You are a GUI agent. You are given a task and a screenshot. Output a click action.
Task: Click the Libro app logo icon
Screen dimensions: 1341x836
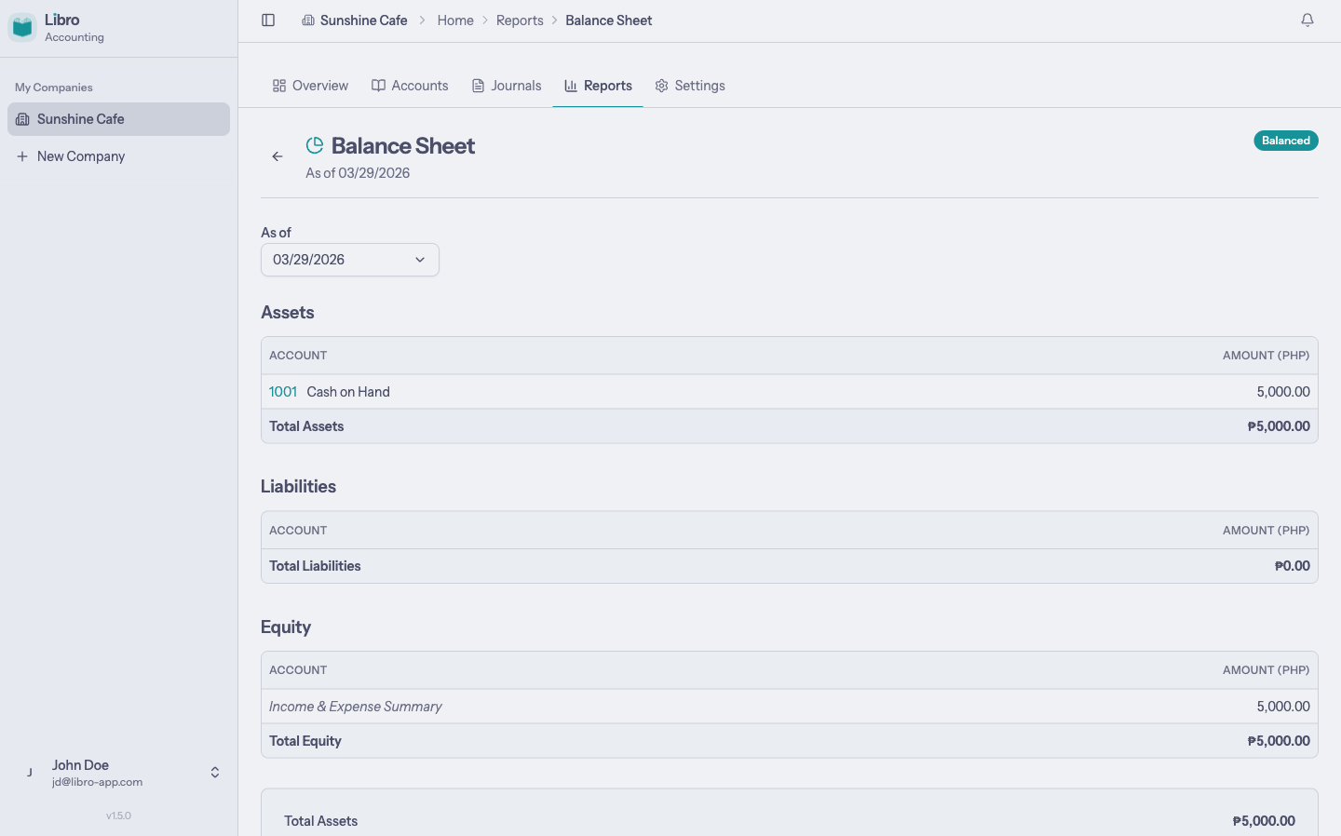(x=21, y=26)
